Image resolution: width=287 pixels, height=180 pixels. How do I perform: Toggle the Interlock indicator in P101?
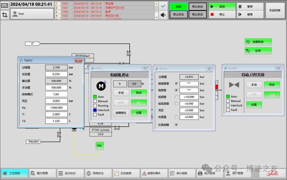tap(95, 110)
